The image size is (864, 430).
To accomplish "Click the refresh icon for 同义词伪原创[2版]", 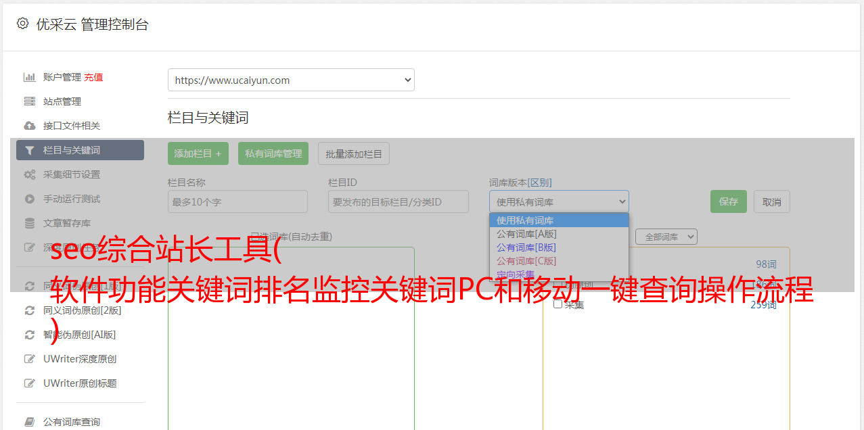I will click(x=29, y=310).
